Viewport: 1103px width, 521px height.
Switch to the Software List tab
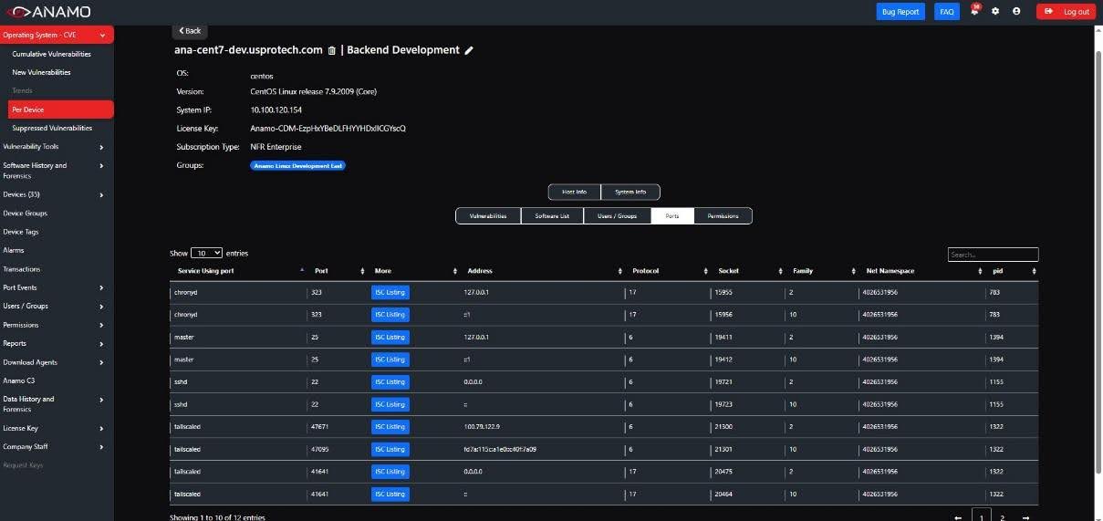(552, 215)
